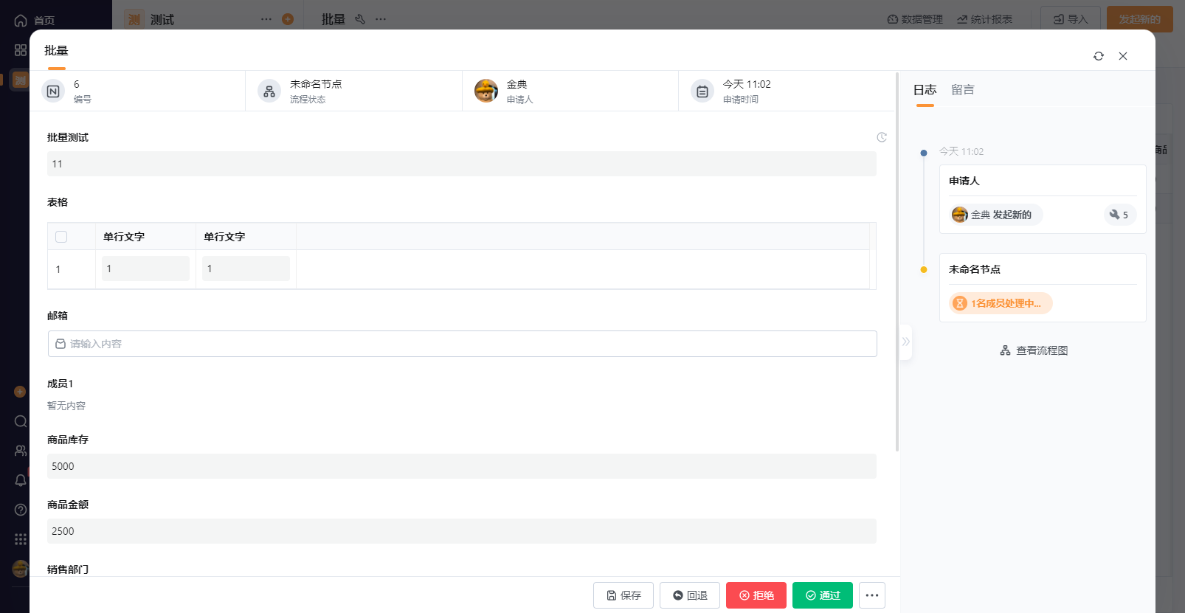
Task: Click the orange plus next to 测试
Action: pyautogui.click(x=288, y=19)
